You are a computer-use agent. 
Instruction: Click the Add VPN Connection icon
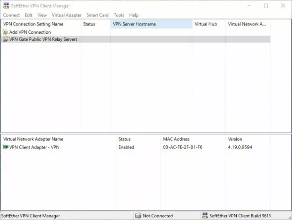5,32
